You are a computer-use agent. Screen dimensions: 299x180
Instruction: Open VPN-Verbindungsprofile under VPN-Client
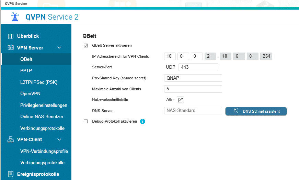point(44,151)
